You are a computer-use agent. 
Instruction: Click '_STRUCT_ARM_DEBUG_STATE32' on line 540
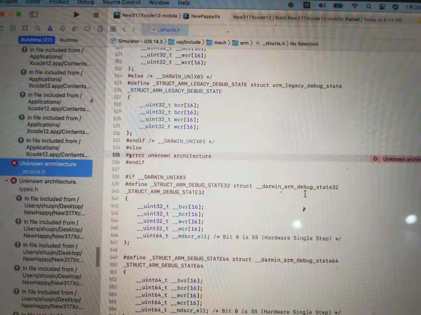pos(165,192)
